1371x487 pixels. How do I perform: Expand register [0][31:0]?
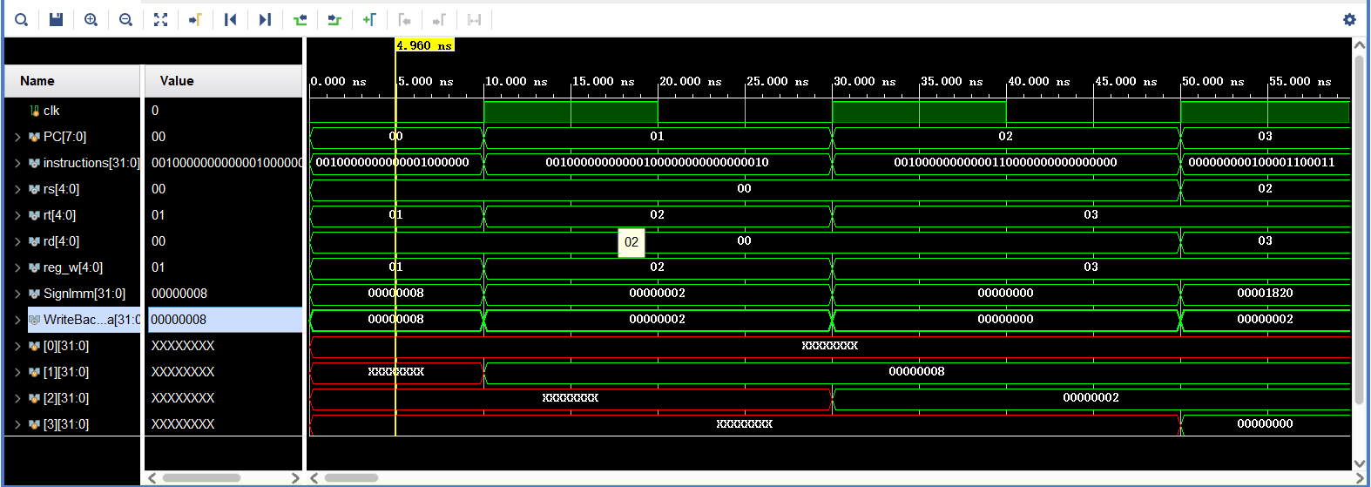click(x=17, y=346)
